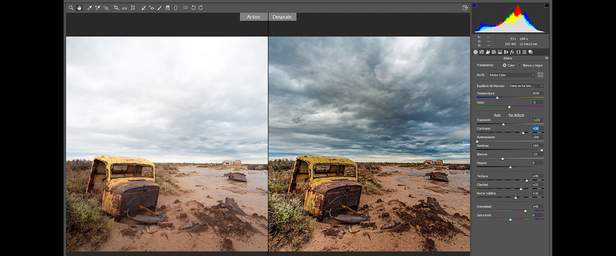Screen dimensions: 616x256
Task: Click the Por defecto link
Action: click(516, 115)
